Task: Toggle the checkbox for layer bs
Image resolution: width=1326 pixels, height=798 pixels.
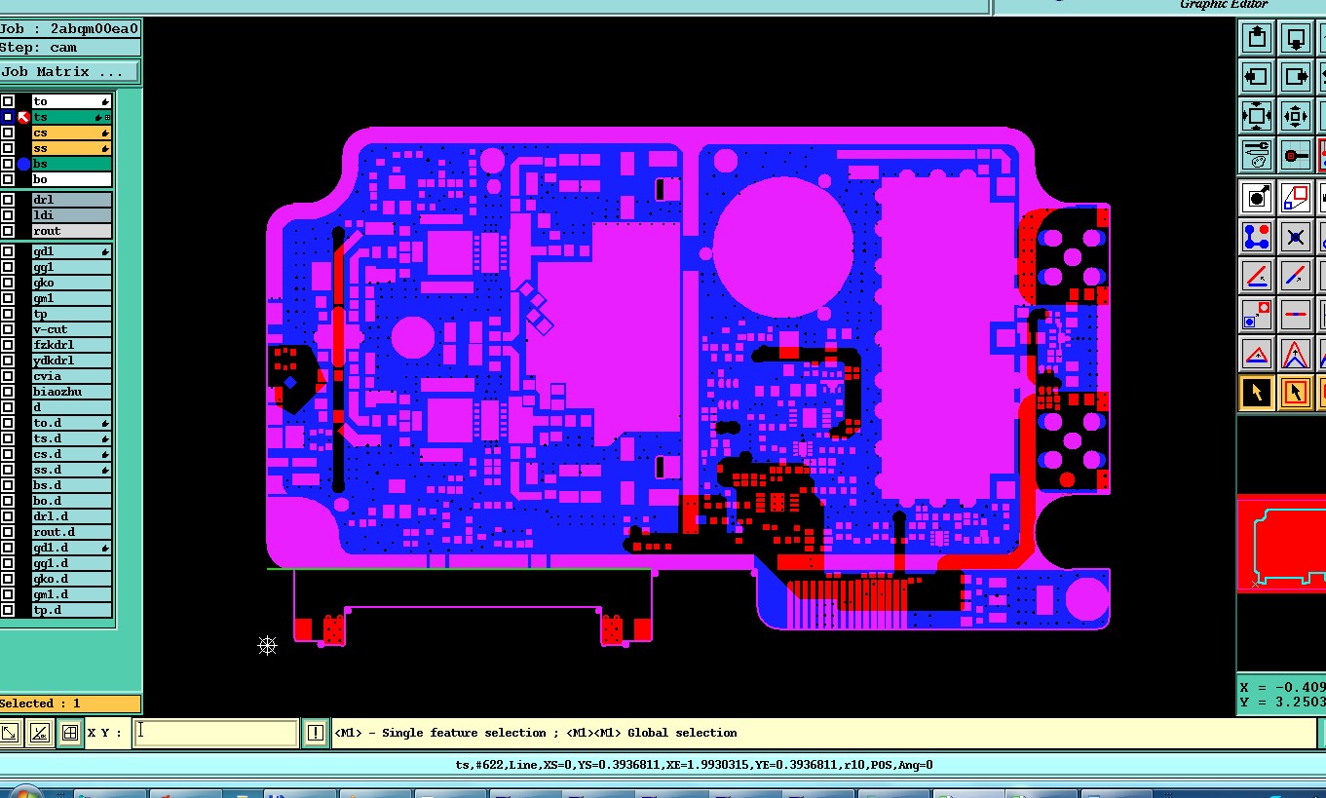Action: click(x=8, y=164)
